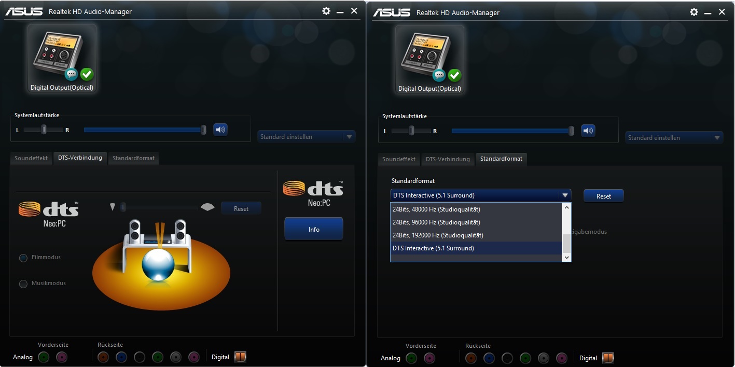Click green checkmark badge in left window

(87, 75)
